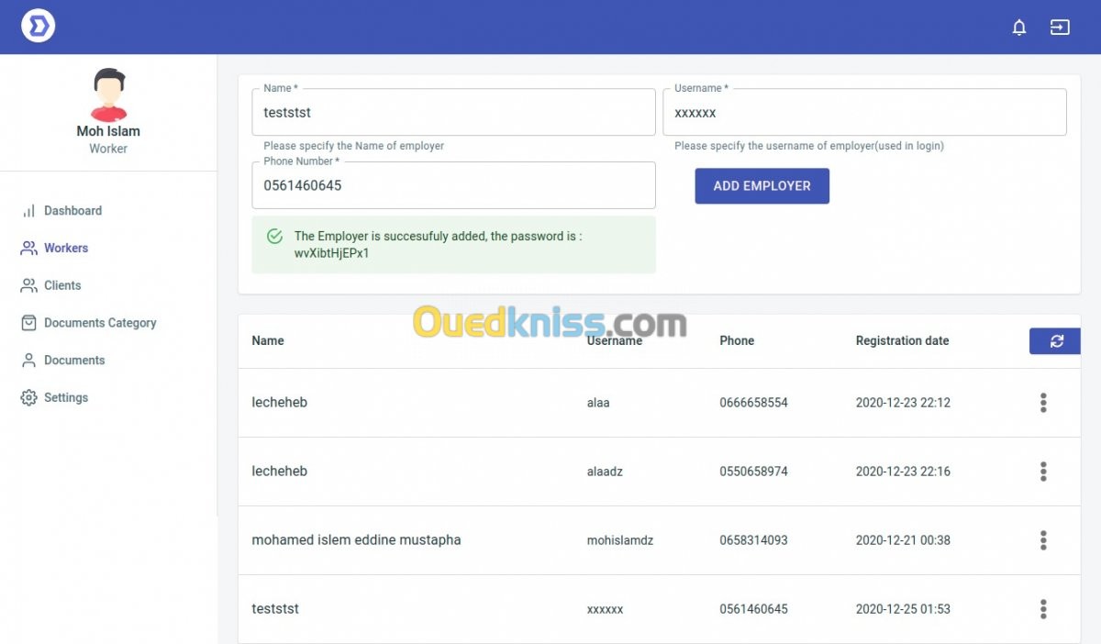
Task: Click phone number 0666658554
Action: [x=753, y=403]
